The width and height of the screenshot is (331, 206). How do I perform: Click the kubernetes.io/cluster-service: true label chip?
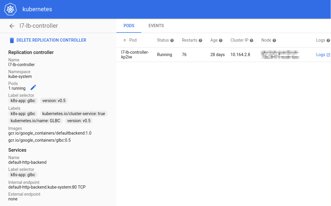73,114
